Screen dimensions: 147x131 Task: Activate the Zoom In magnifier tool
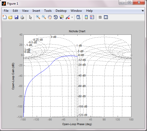[38, 17]
